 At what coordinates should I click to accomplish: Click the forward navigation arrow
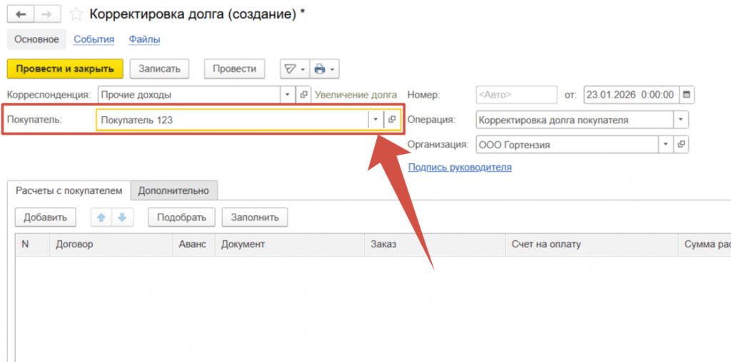pyautogui.click(x=46, y=14)
